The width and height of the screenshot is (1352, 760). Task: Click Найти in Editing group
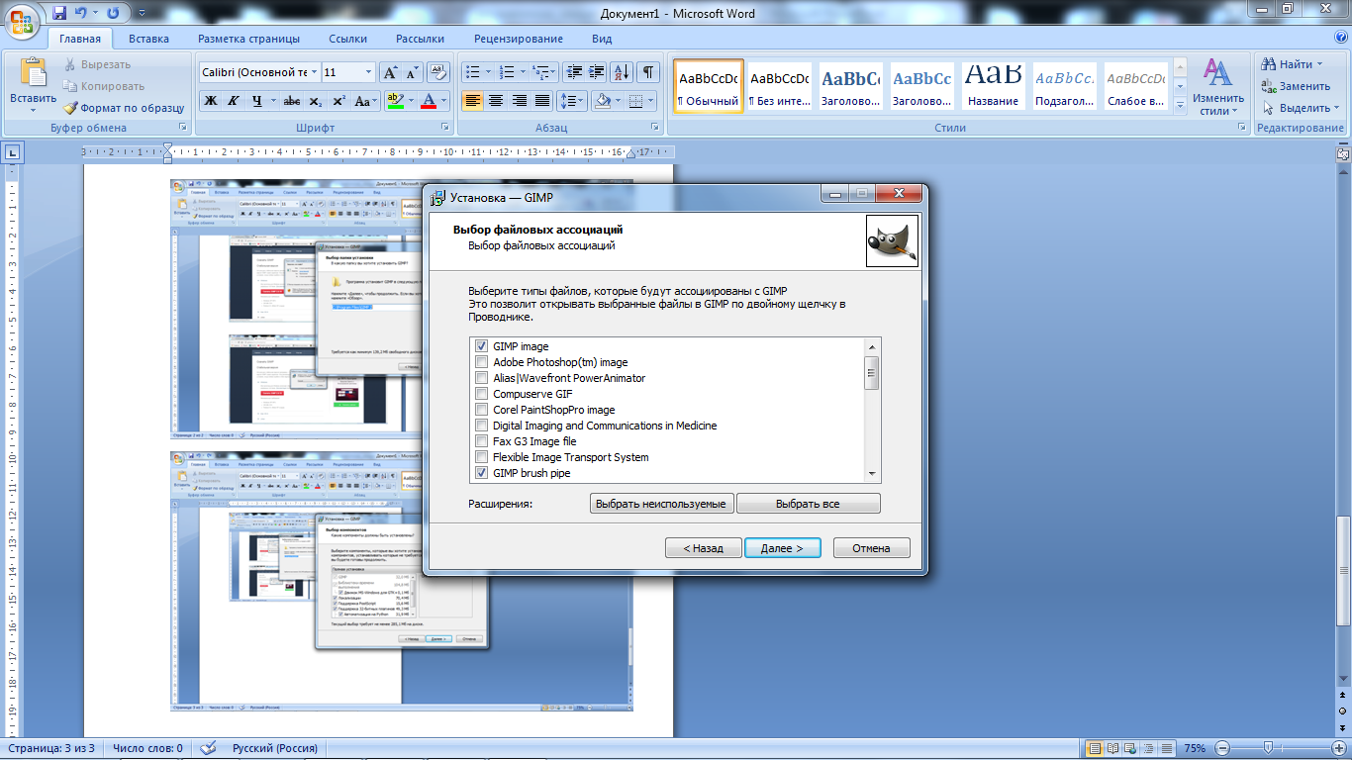[1292, 64]
